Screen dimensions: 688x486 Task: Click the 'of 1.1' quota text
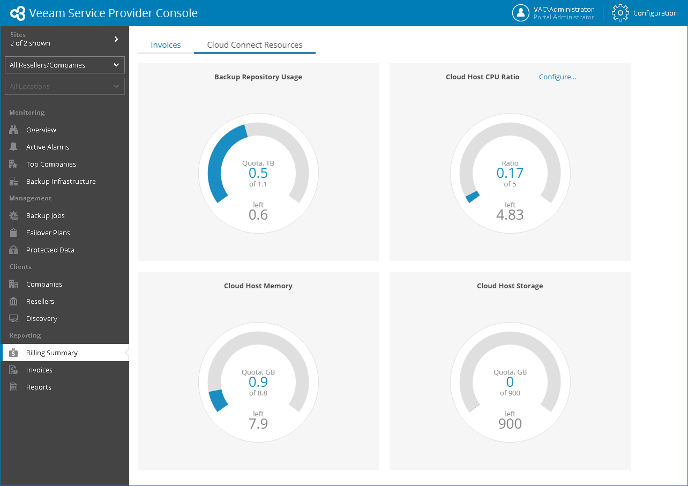pos(258,184)
